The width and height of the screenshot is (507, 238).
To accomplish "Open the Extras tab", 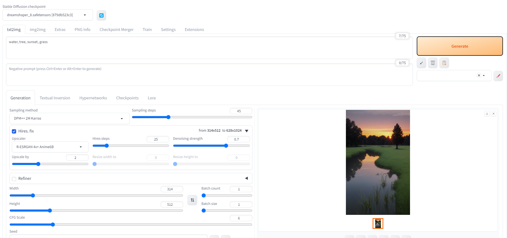I will [60, 30].
